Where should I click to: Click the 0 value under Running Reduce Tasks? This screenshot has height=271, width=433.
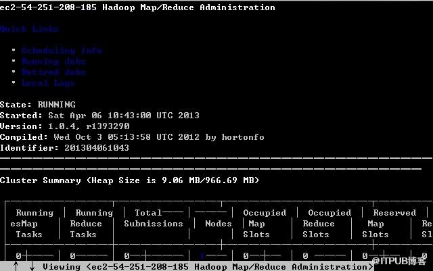pos(72,256)
